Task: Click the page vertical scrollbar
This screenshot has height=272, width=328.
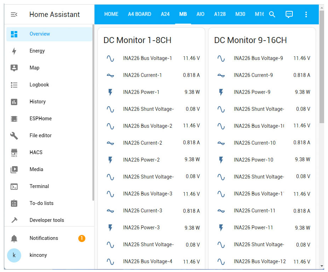Action: 321,67
